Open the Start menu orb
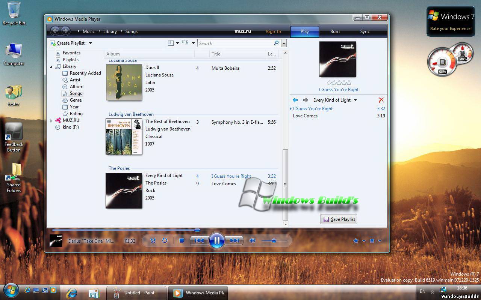The image size is (481, 300). click(x=11, y=291)
